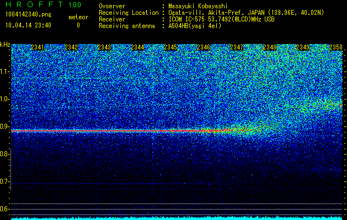Click the 2349 time marker

pyautogui.click(x=303, y=47)
